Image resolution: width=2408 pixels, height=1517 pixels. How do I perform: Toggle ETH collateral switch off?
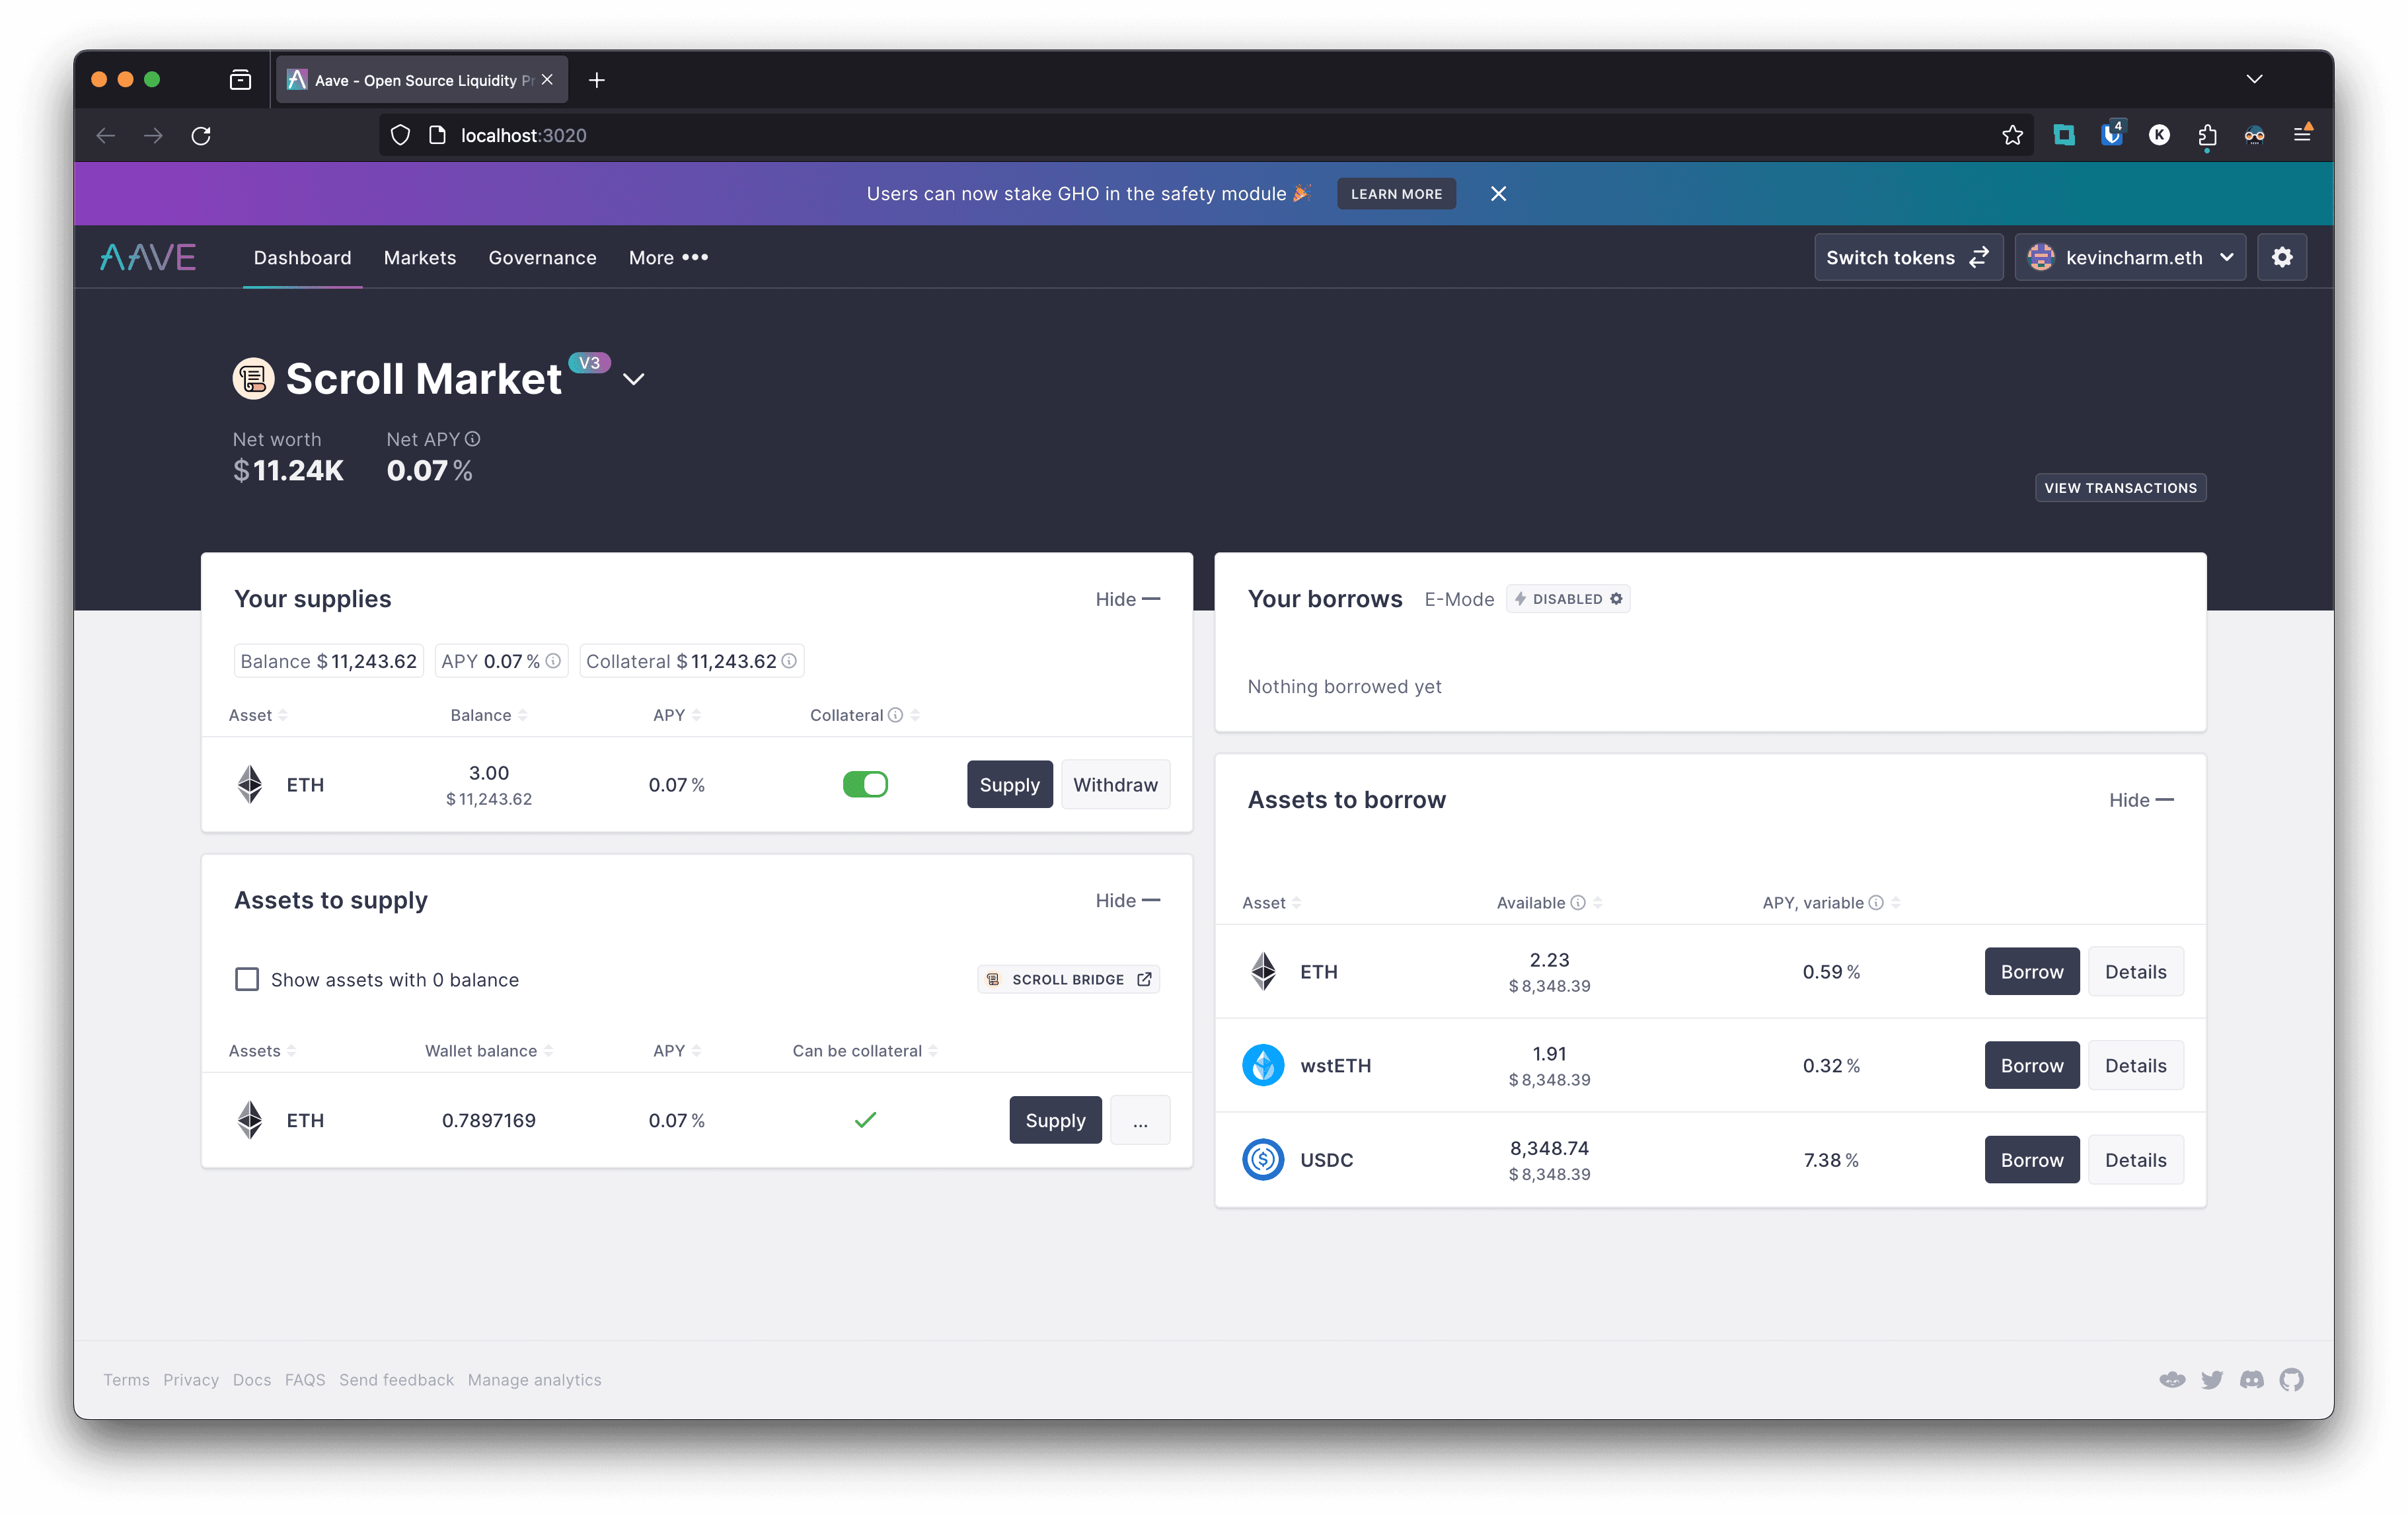point(865,784)
